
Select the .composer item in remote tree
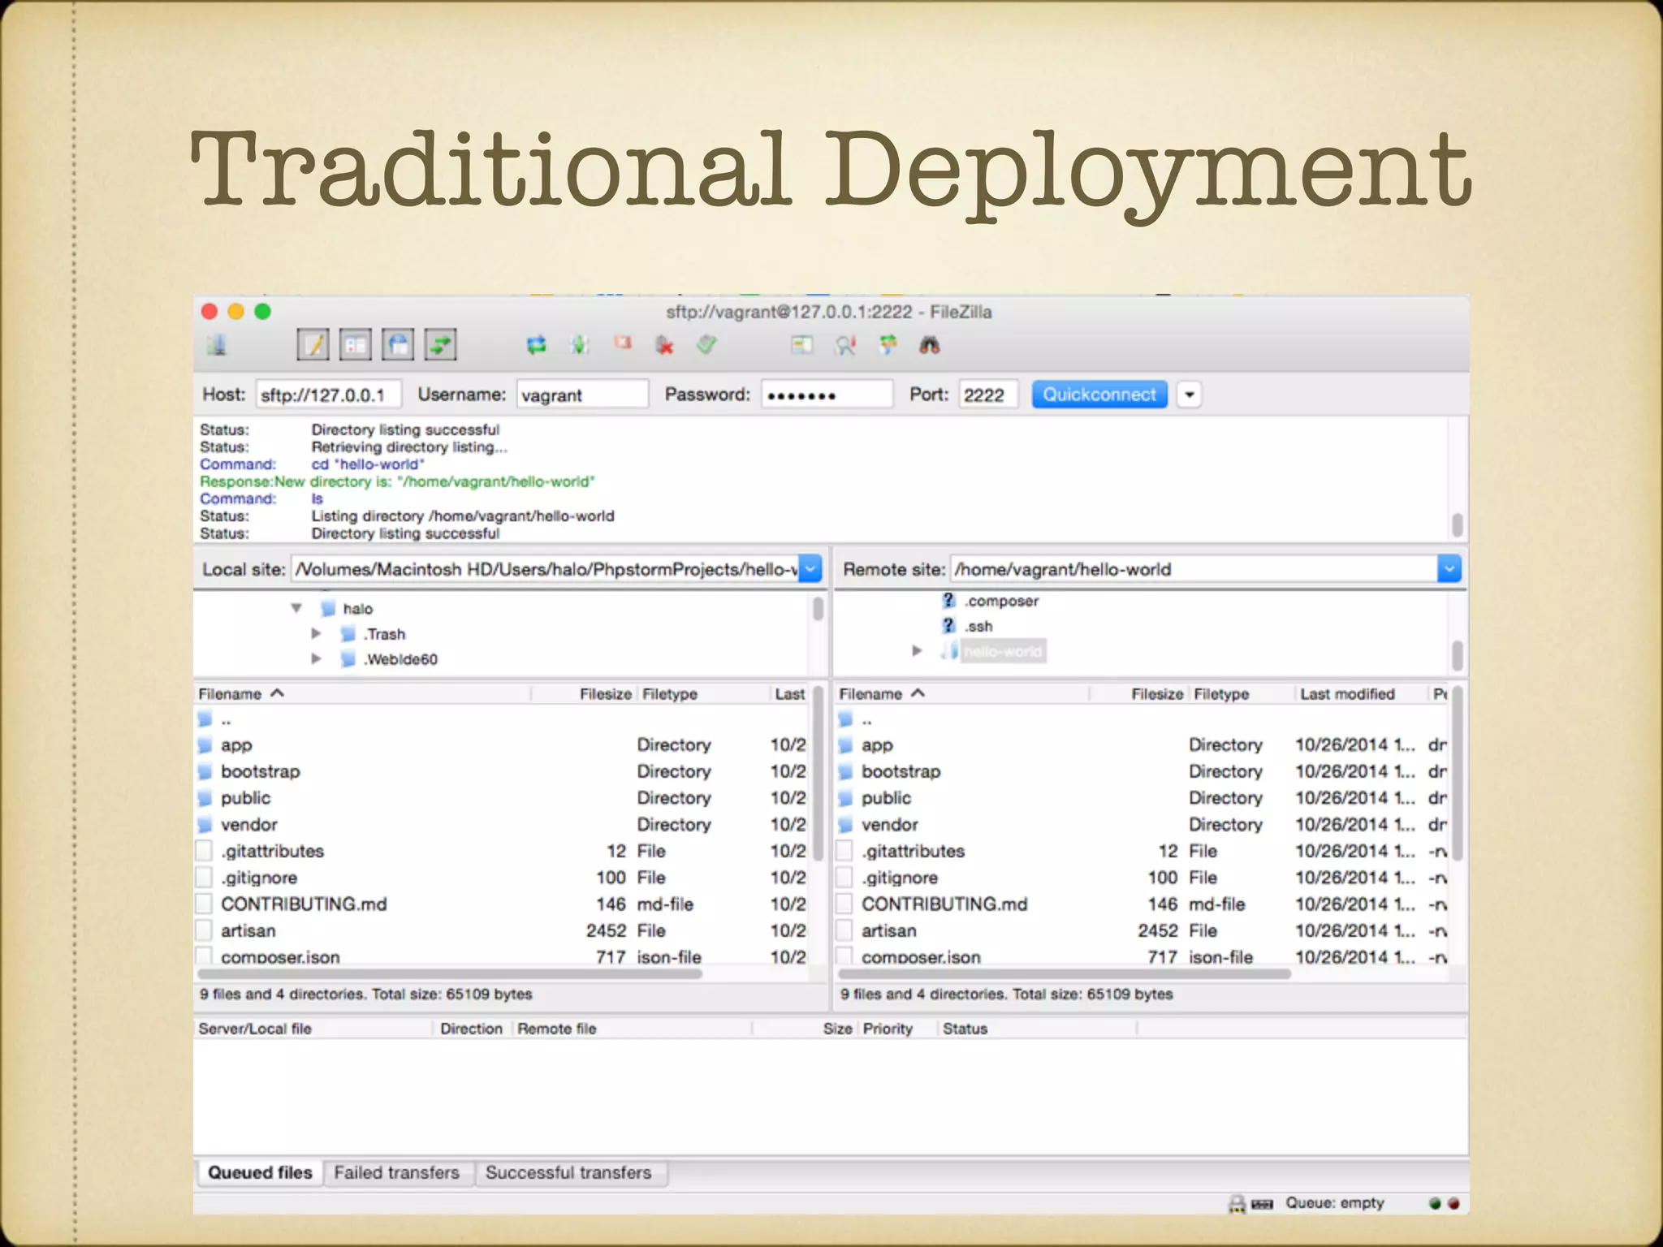tap(1002, 601)
